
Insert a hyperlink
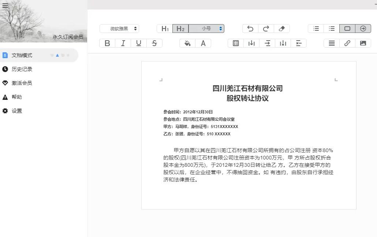[x=347, y=43]
